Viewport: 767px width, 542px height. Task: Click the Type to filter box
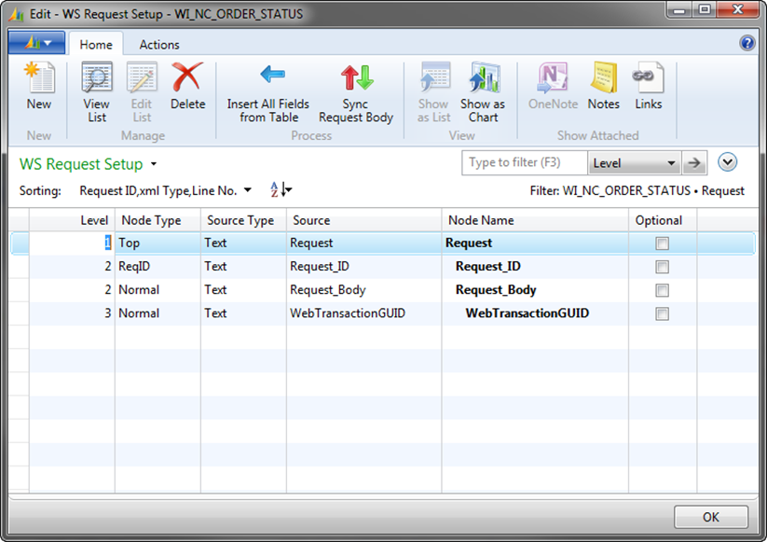(525, 162)
